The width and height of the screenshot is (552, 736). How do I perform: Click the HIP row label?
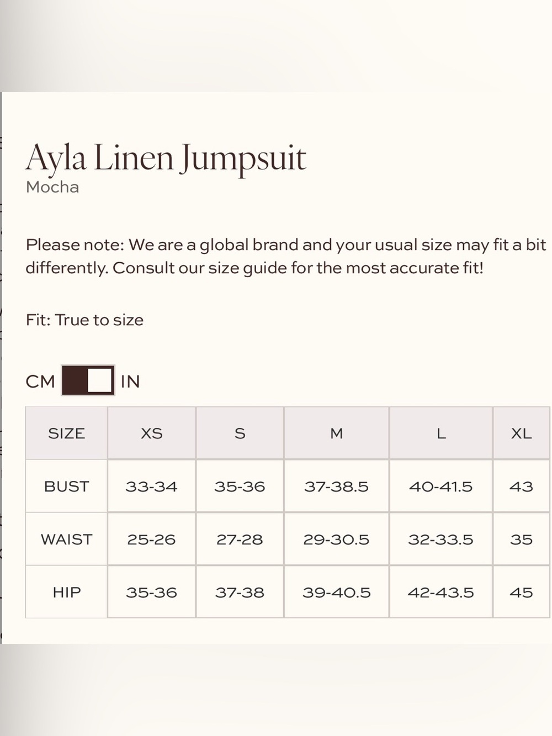point(66,592)
